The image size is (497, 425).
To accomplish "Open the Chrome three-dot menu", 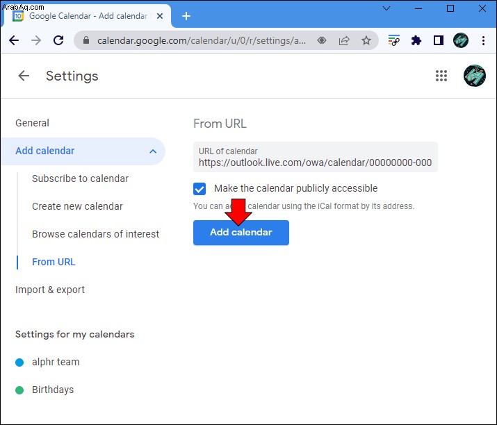I will click(483, 40).
